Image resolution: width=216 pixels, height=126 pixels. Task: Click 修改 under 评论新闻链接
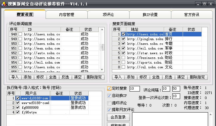coord(40,77)
